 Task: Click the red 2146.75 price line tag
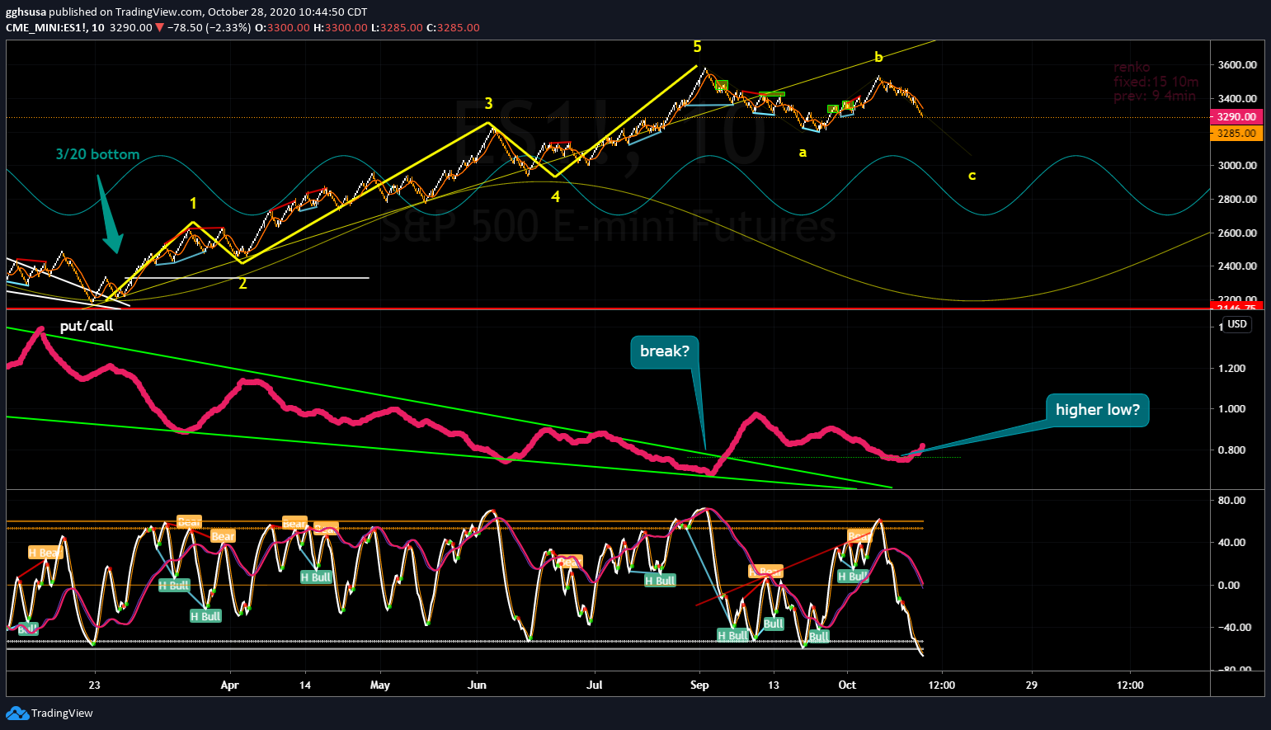pos(1236,308)
